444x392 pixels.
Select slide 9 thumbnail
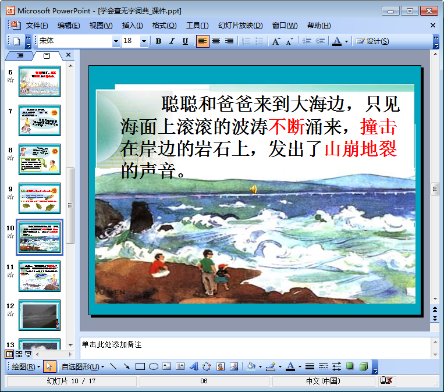click(x=40, y=198)
